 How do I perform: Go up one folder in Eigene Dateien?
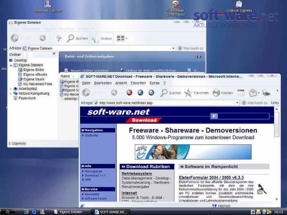coord(59,38)
